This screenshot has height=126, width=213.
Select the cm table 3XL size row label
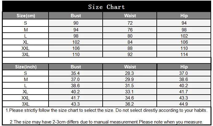pos(26,54)
